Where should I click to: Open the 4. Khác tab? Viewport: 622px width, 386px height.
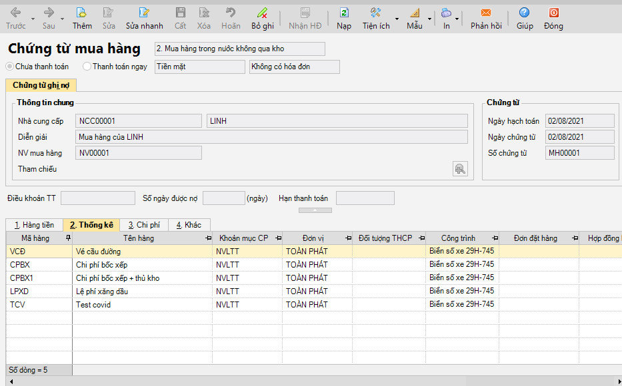(189, 225)
